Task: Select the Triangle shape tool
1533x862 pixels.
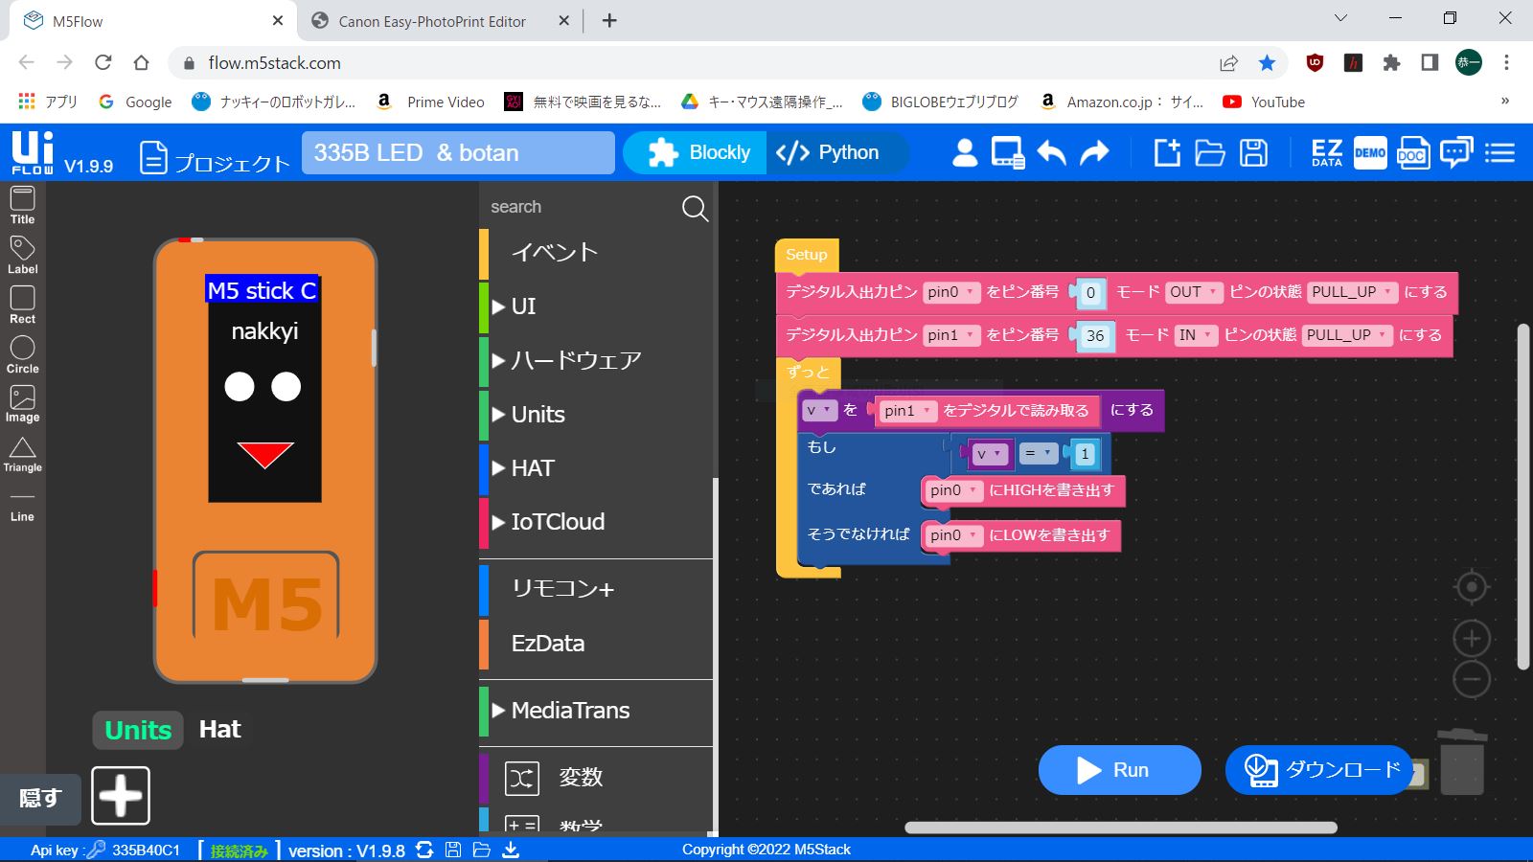Action: [22, 454]
